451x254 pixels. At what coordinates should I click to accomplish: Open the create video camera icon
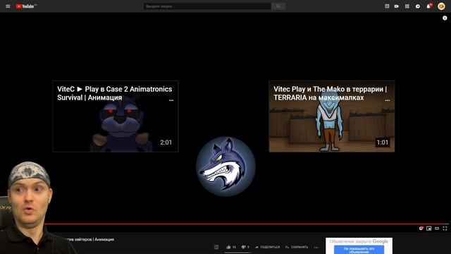pos(397,6)
